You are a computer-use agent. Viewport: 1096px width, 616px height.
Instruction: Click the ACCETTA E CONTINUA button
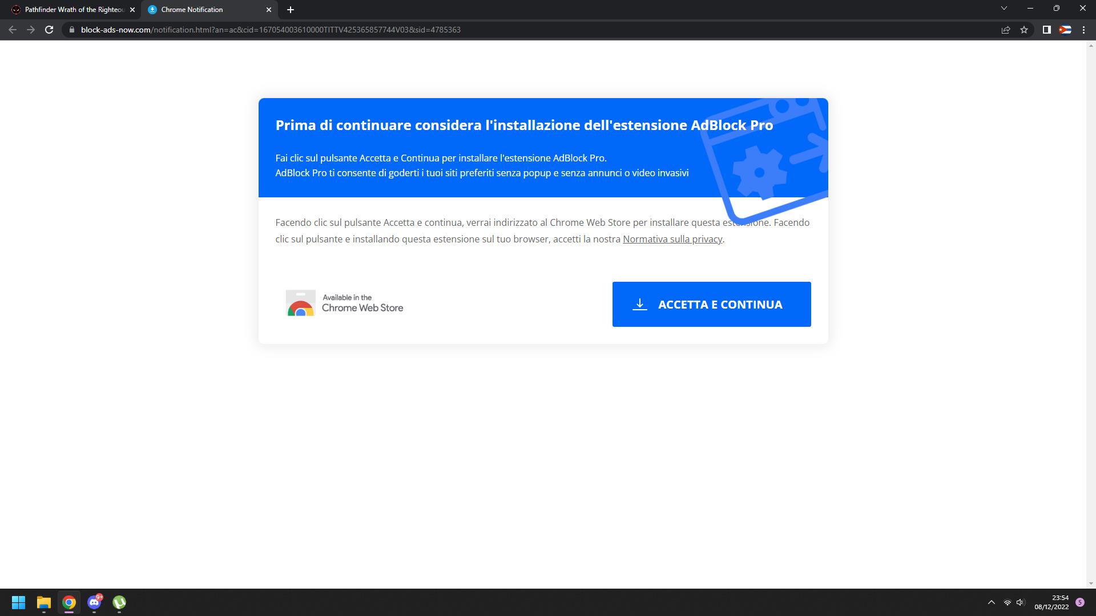(712, 304)
